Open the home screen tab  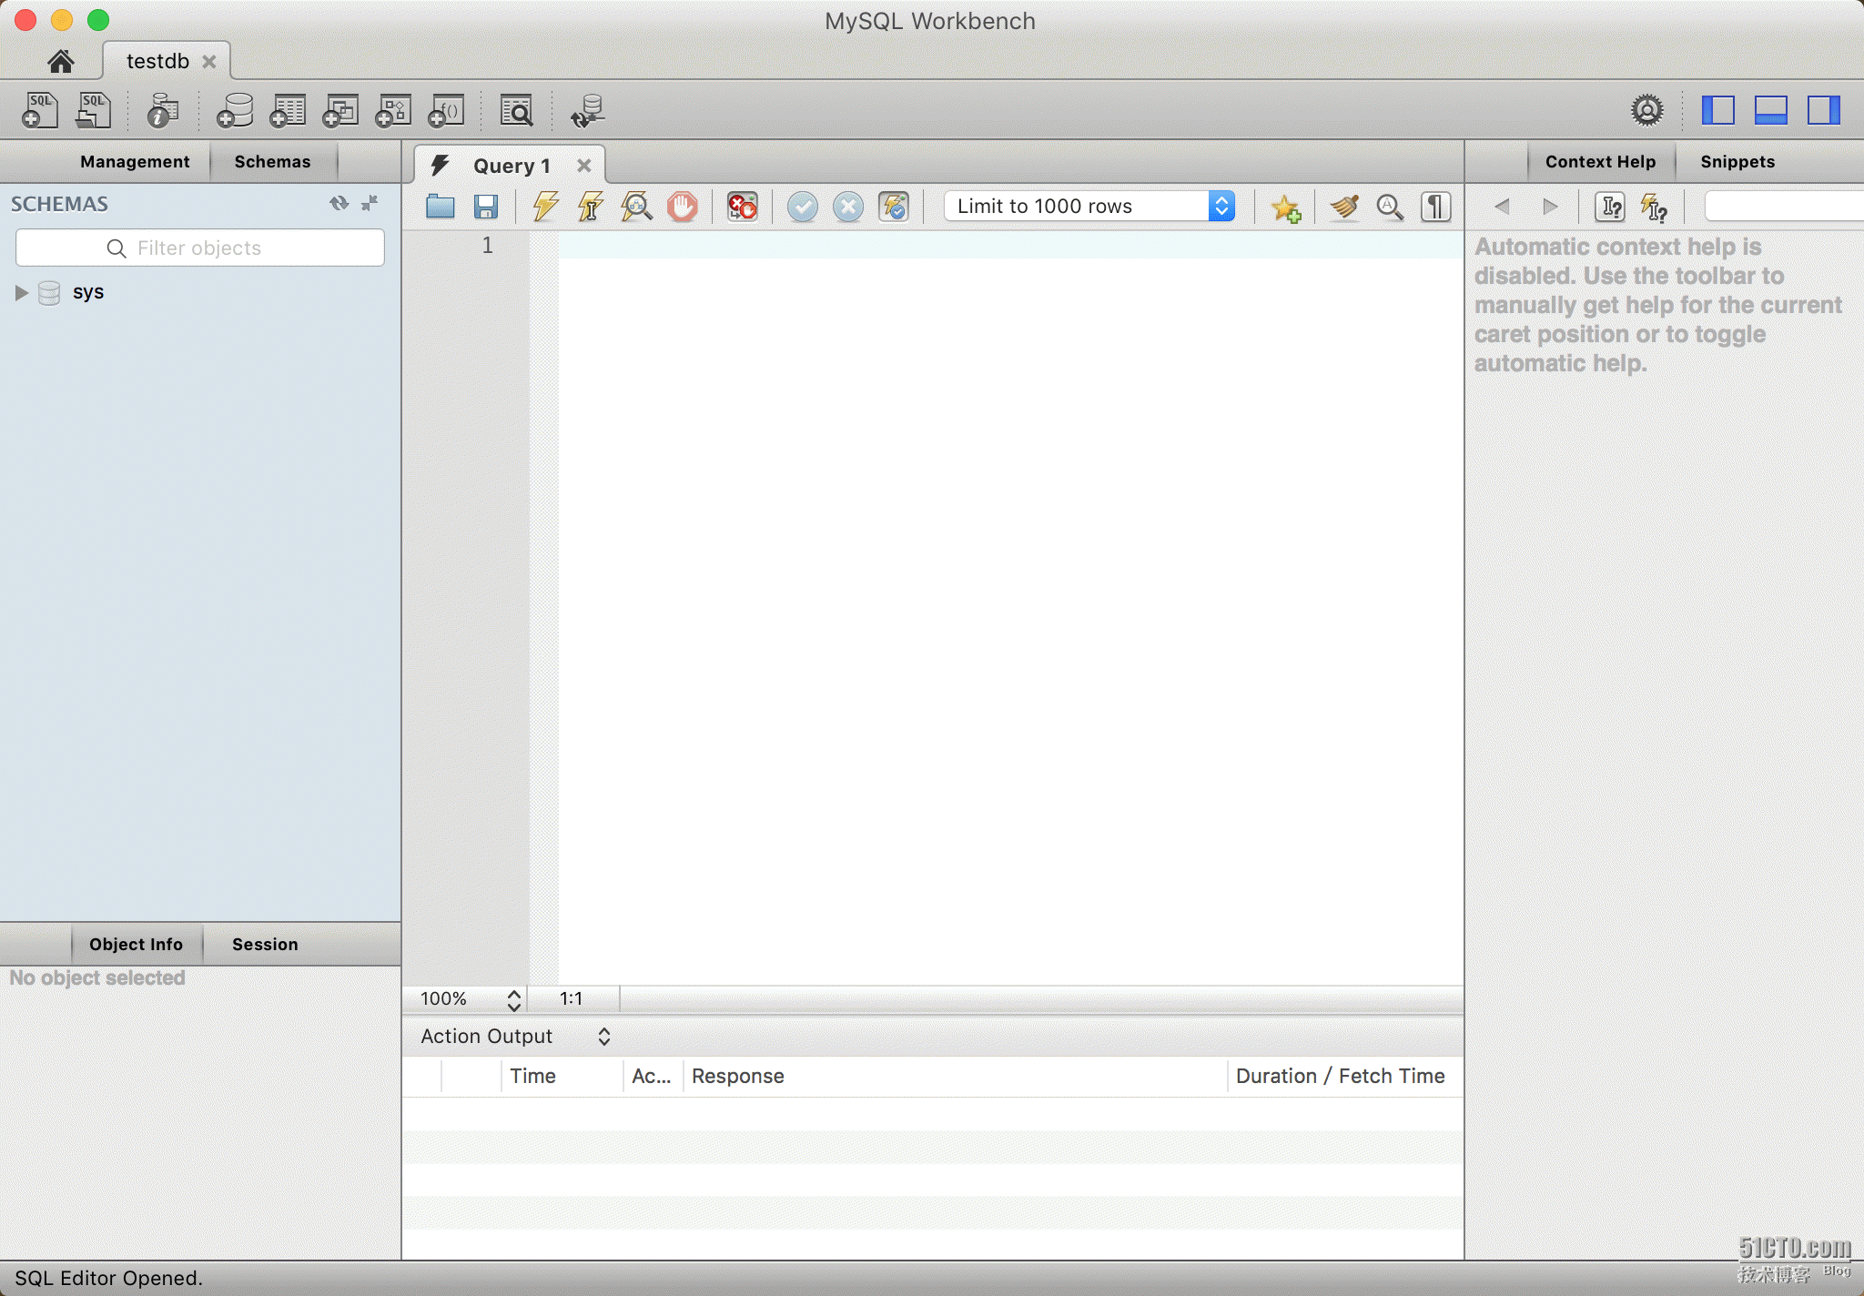[61, 61]
